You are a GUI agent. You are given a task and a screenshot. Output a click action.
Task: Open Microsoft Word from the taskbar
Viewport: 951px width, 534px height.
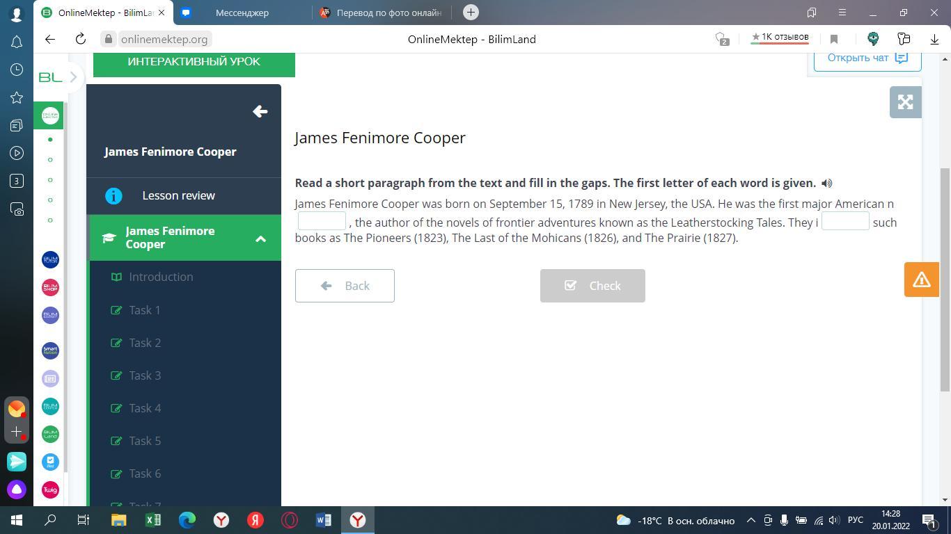coord(324,520)
